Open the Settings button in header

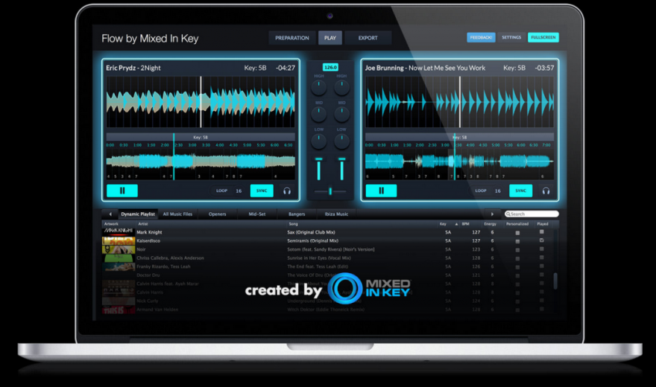point(511,37)
